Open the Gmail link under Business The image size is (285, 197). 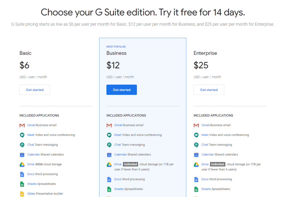point(118,125)
